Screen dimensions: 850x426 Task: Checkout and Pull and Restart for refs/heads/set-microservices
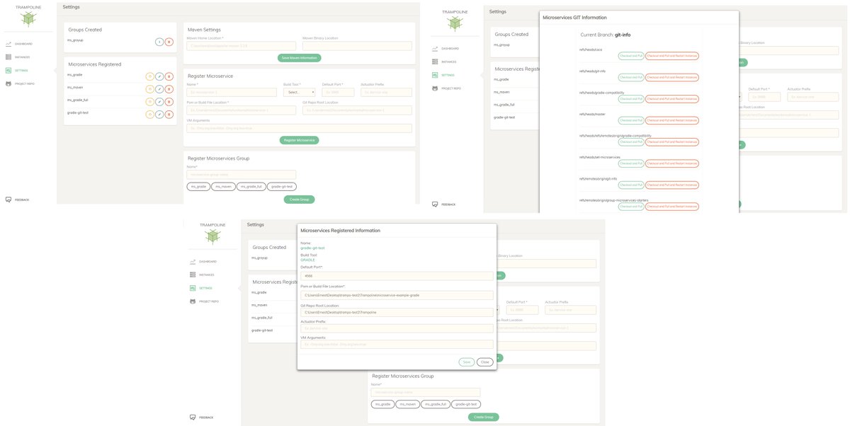pyautogui.click(x=672, y=163)
